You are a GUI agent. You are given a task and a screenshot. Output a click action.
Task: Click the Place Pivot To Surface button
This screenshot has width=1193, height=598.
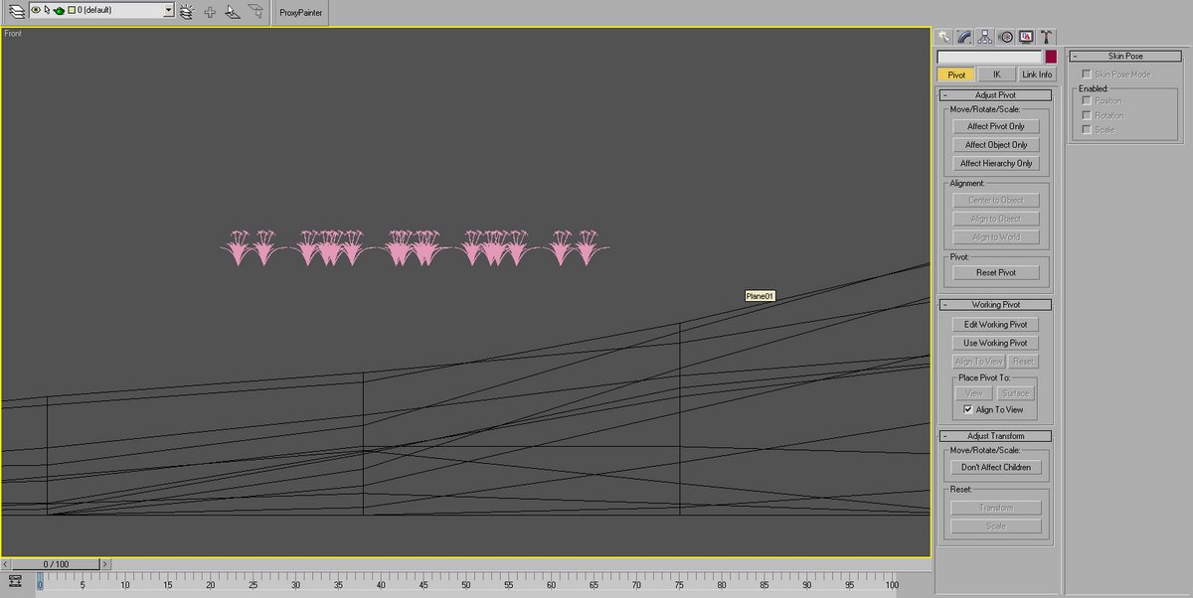pyautogui.click(x=1015, y=393)
